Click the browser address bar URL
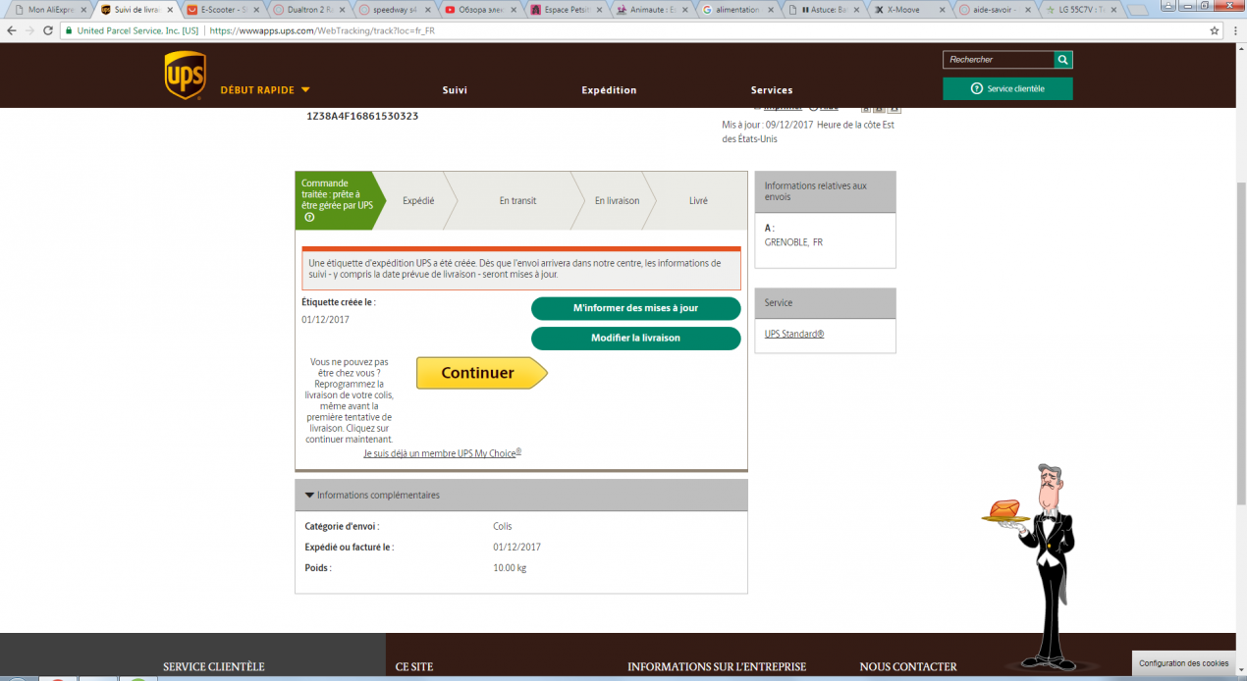 322,30
